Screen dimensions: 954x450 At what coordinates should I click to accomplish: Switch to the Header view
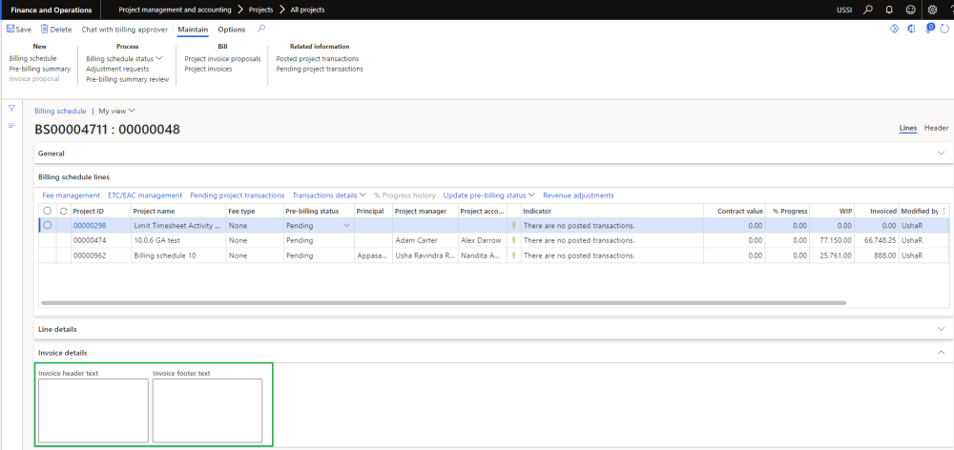coord(936,128)
